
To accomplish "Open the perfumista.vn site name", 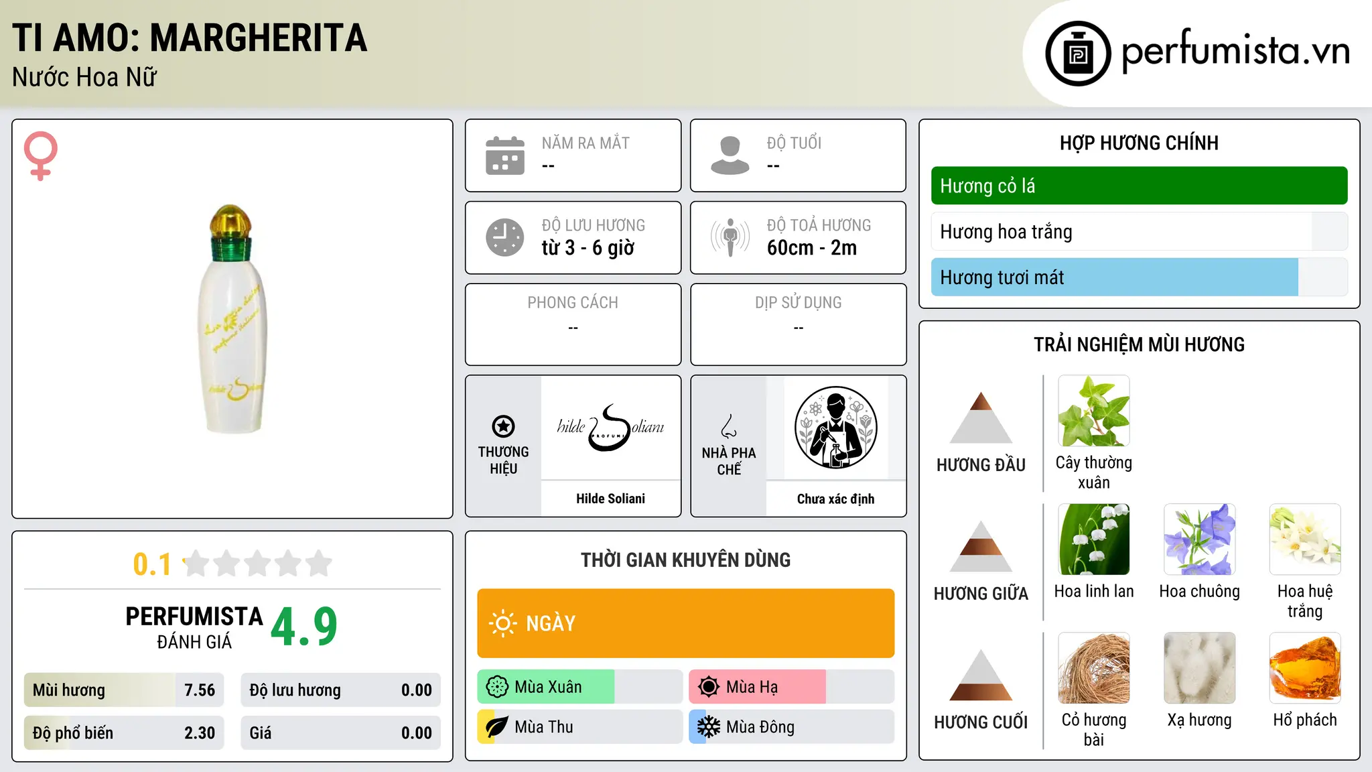I will click(1236, 50).
